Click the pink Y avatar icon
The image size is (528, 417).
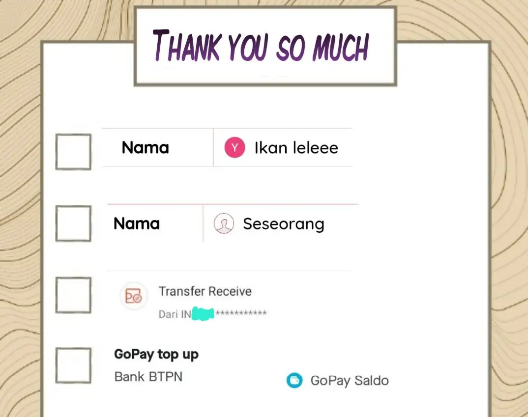click(x=235, y=147)
